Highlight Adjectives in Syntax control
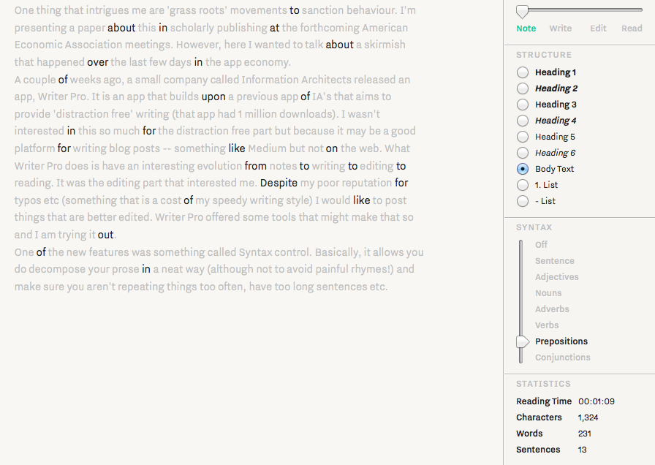The width and height of the screenshot is (655, 465). pyautogui.click(x=556, y=277)
